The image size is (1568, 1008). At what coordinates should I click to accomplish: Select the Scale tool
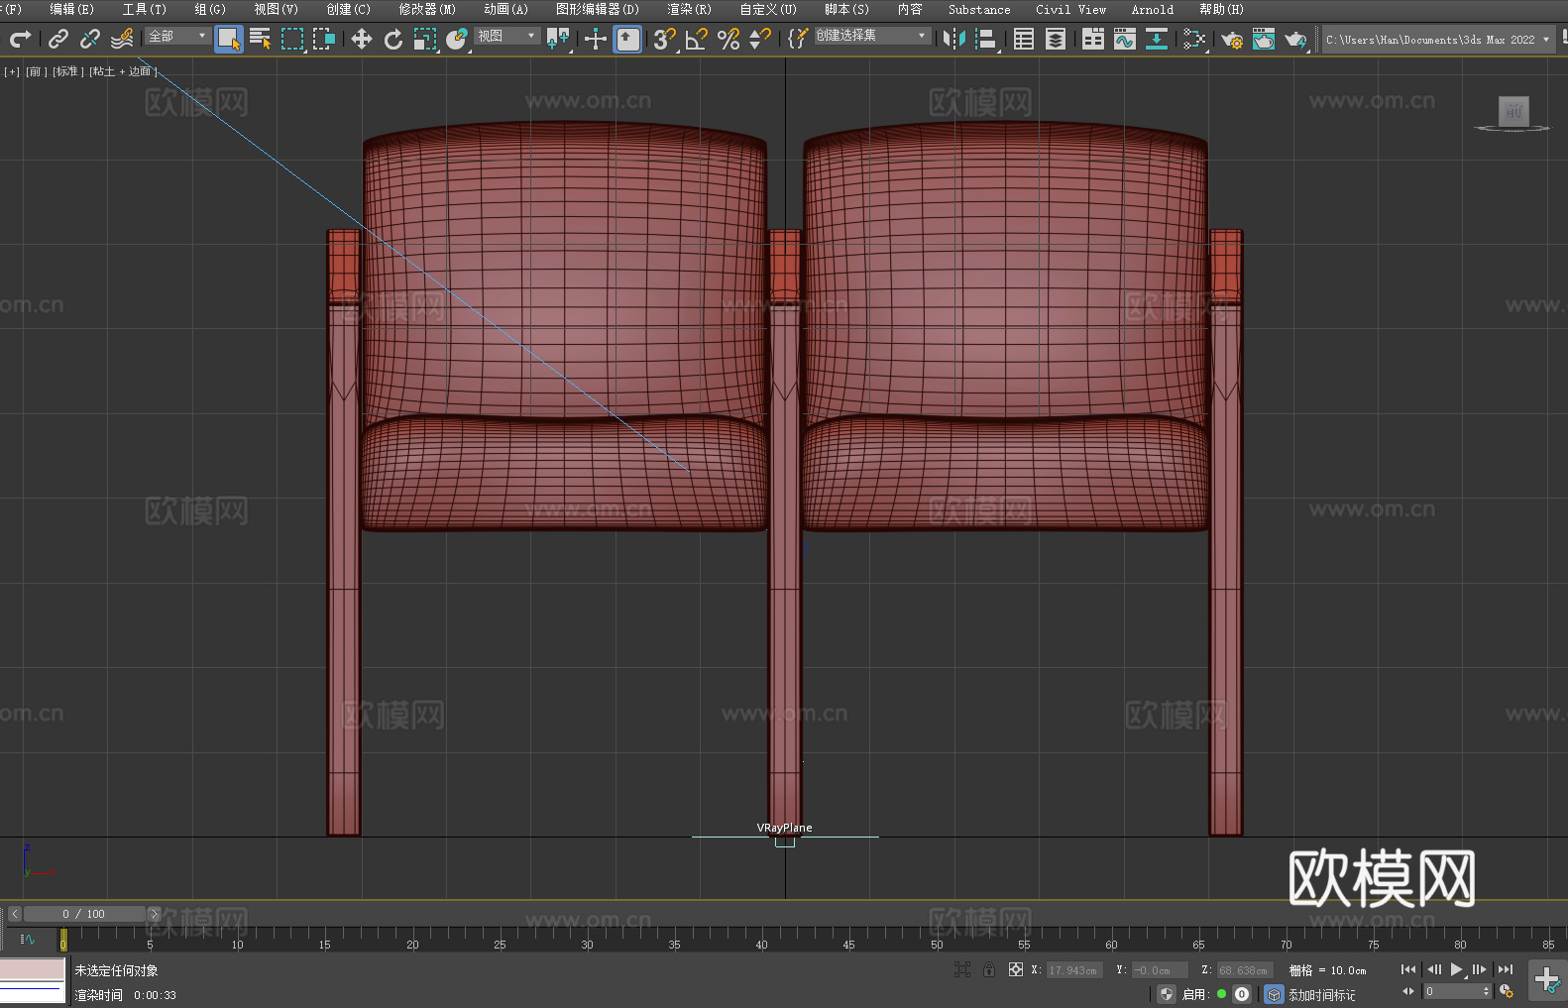click(x=425, y=39)
